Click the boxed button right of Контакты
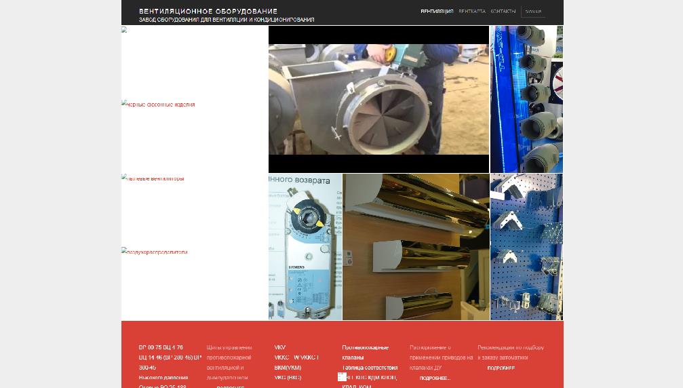The image size is (683, 388). click(533, 12)
